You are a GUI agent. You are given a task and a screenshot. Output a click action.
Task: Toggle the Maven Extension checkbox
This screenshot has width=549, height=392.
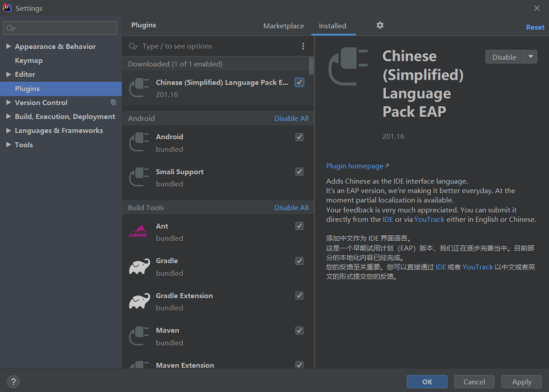(x=299, y=365)
